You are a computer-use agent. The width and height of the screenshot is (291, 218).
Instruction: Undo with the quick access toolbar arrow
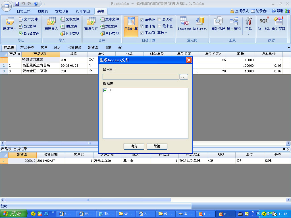point(23,3)
